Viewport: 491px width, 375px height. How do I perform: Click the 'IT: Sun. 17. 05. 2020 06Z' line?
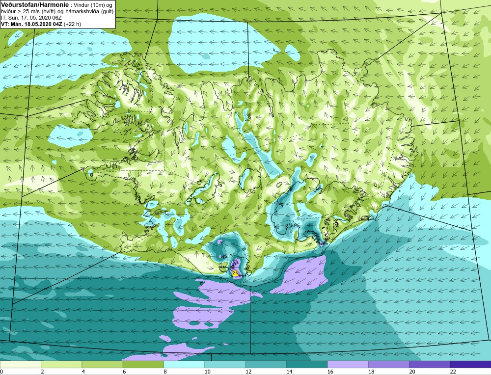coord(31,18)
